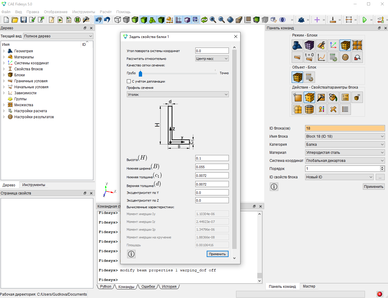Image resolution: width=388 pixels, height=298 pixels.
Task: Open the Инструменты menu
Action: (x=84, y=12)
